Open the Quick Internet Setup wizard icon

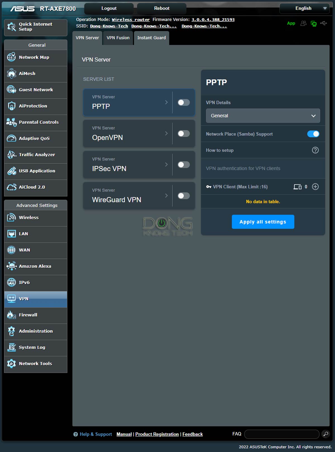tap(11, 27)
